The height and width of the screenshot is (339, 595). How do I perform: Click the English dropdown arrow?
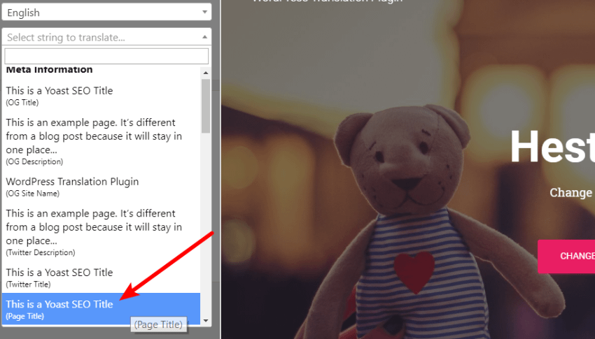tap(204, 12)
